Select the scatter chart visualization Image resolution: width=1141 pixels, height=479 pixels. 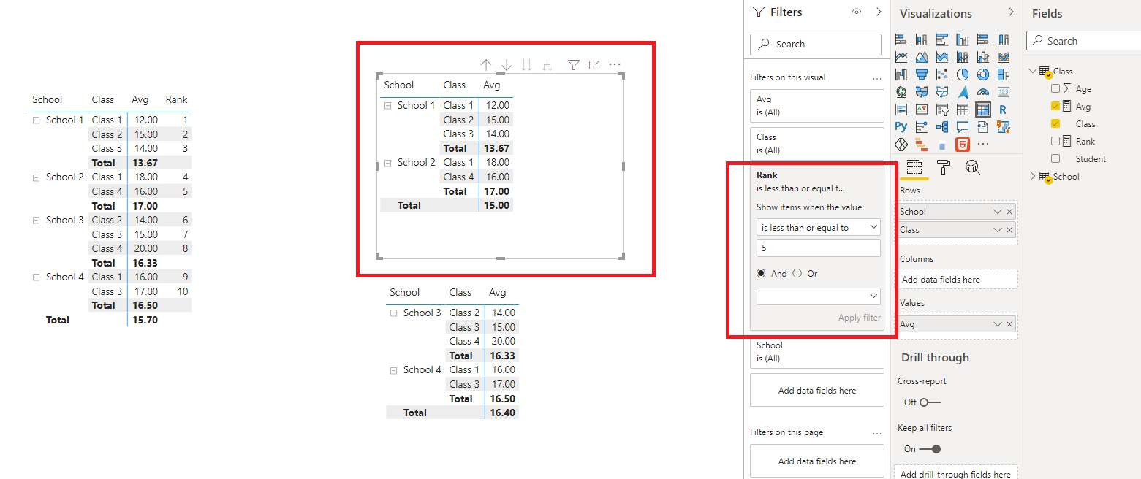[942, 74]
